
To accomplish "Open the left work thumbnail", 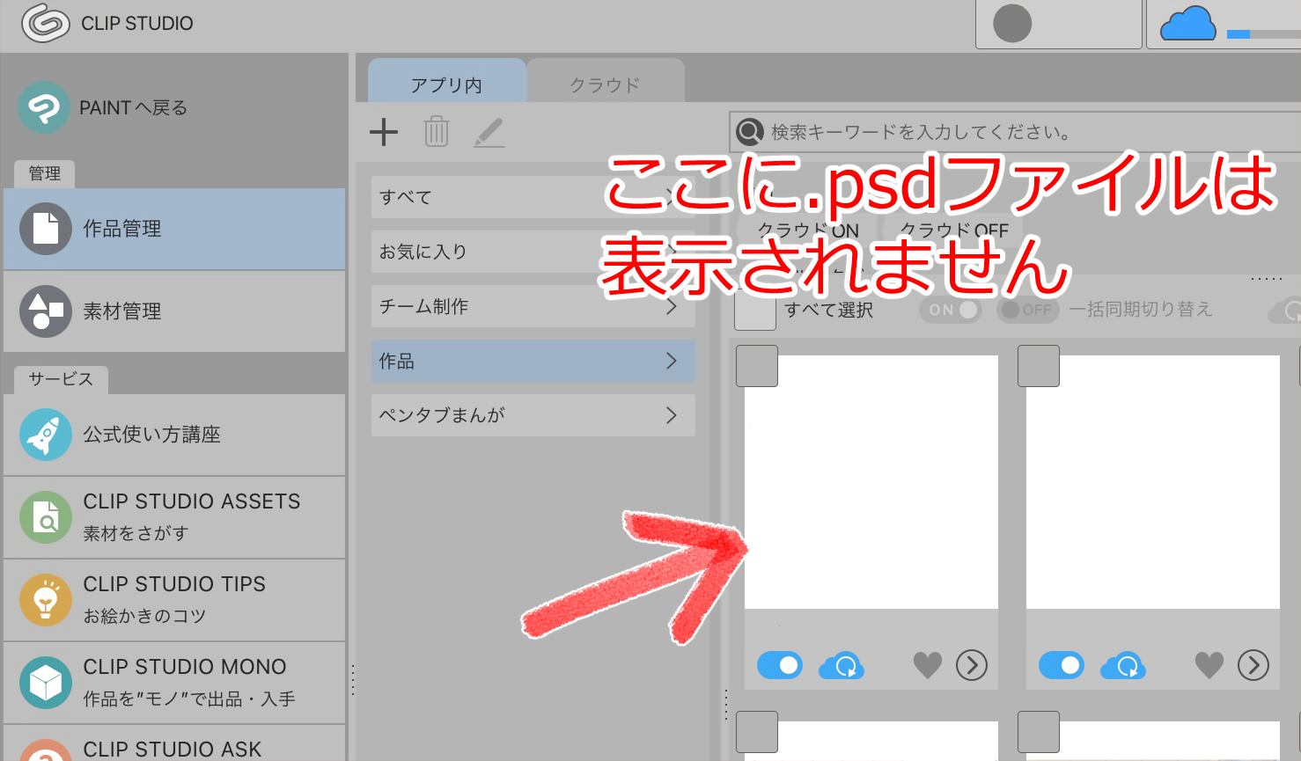I will [871, 482].
